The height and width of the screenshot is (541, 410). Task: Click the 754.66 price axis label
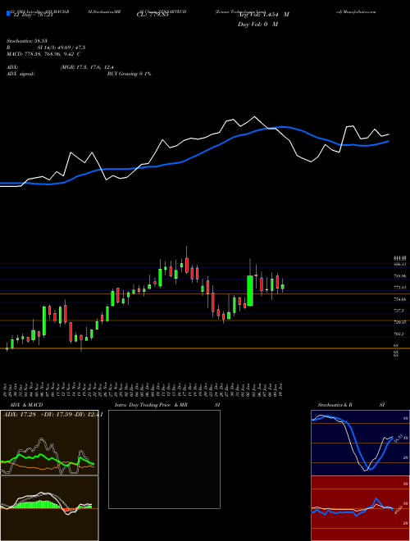pyautogui.click(x=399, y=299)
